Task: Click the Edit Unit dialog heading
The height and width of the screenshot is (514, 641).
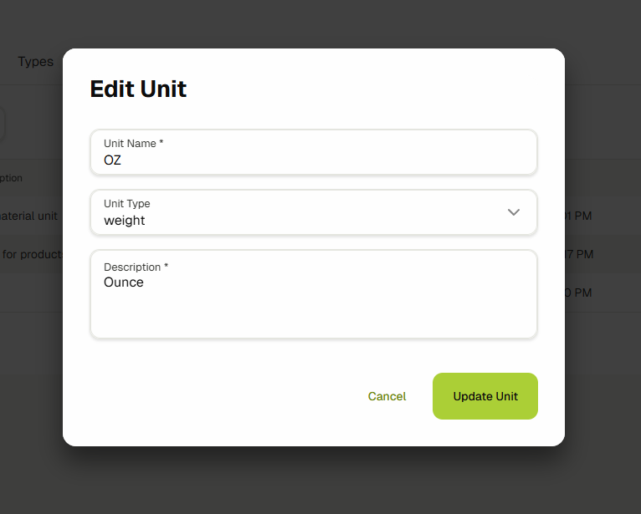Action: pyautogui.click(x=138, y=89)
